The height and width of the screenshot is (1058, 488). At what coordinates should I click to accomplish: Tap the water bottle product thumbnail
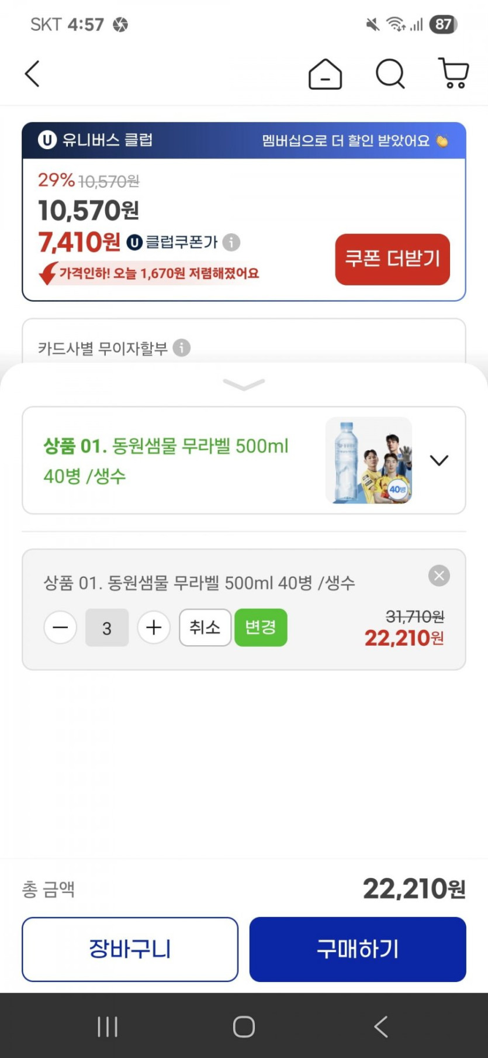tap(369, 460)
